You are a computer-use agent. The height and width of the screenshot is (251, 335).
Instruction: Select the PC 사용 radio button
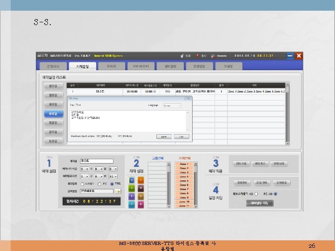(x=275, y=194)
